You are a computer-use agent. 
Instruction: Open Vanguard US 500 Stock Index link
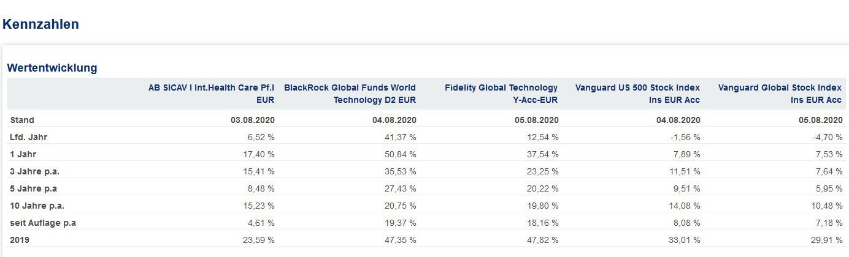(x=637, y=94)
